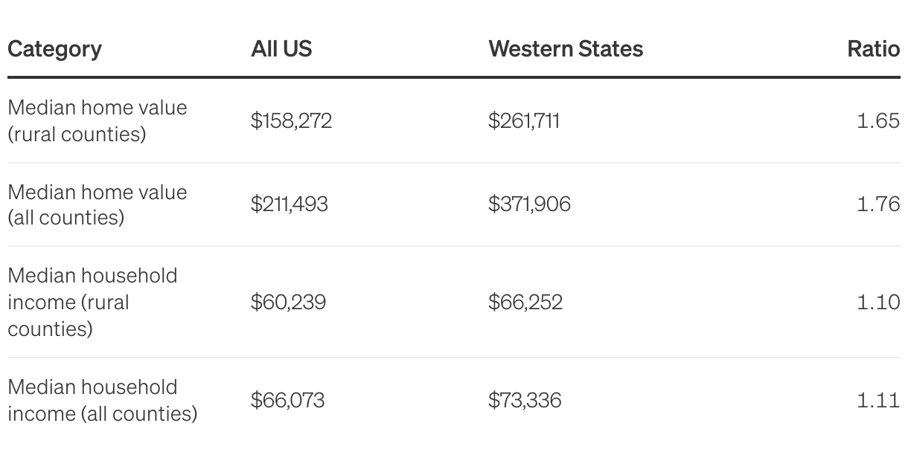Click the All US column header
This screenshot has width=908, height=449.
(281, 49)
